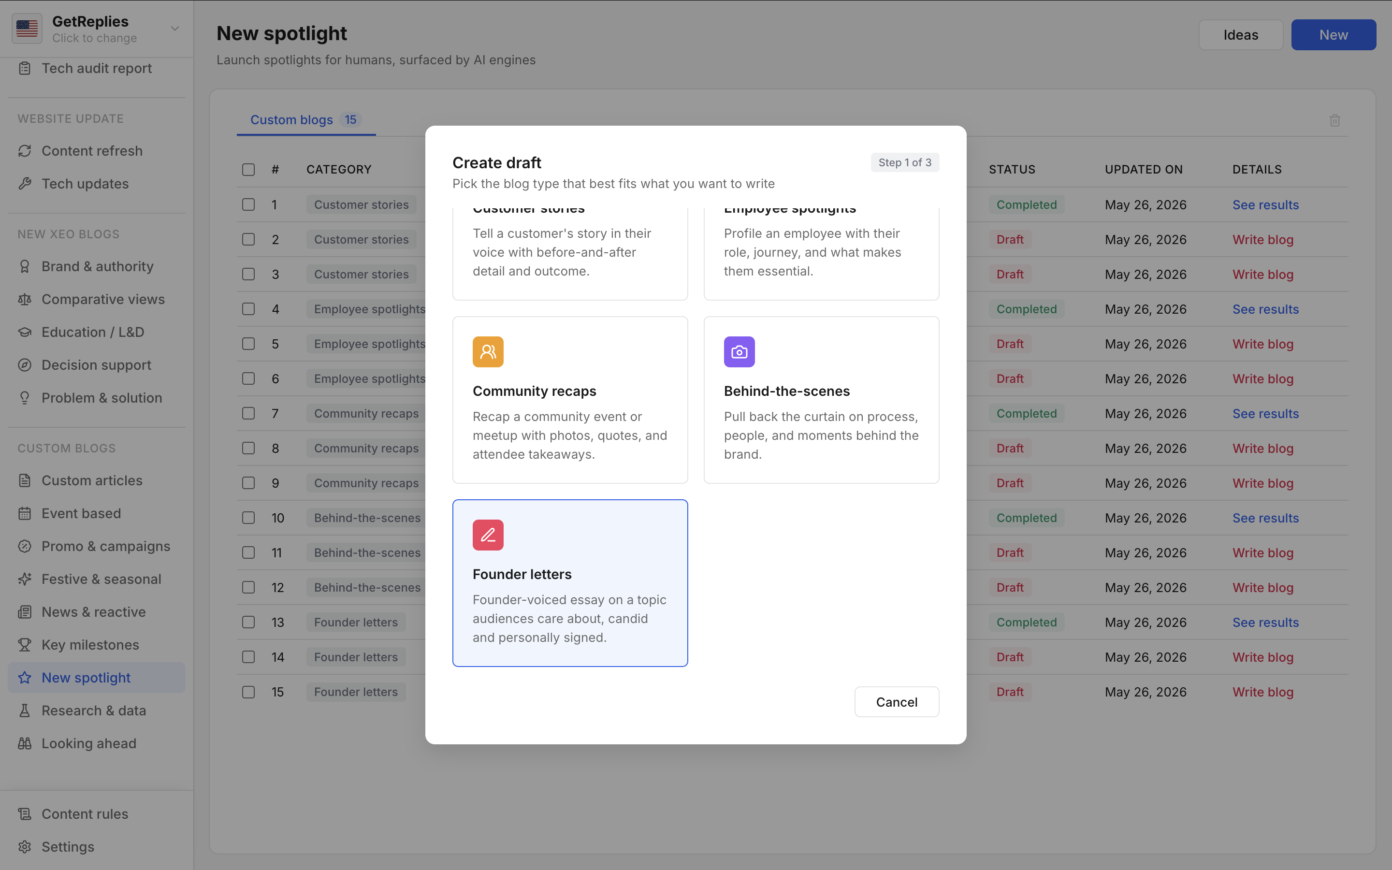Click the US flag workspace icon
The width and height of the screenshot is (1392, 870).
pos(27,28)
